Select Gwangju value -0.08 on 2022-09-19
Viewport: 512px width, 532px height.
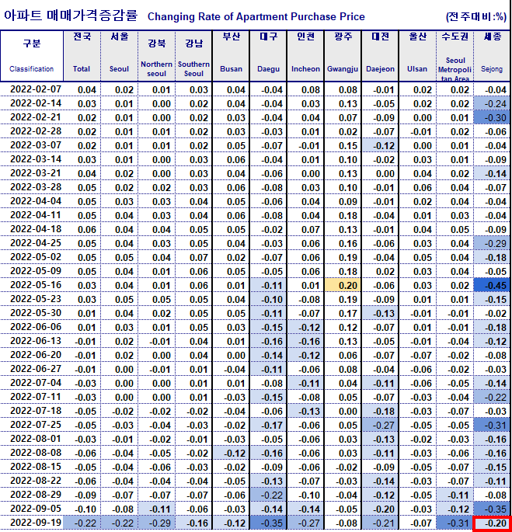pos(343,523)
